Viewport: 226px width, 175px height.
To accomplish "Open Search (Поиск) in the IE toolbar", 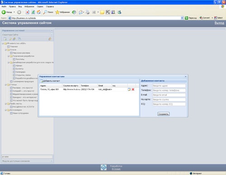I will coord(48,12).
